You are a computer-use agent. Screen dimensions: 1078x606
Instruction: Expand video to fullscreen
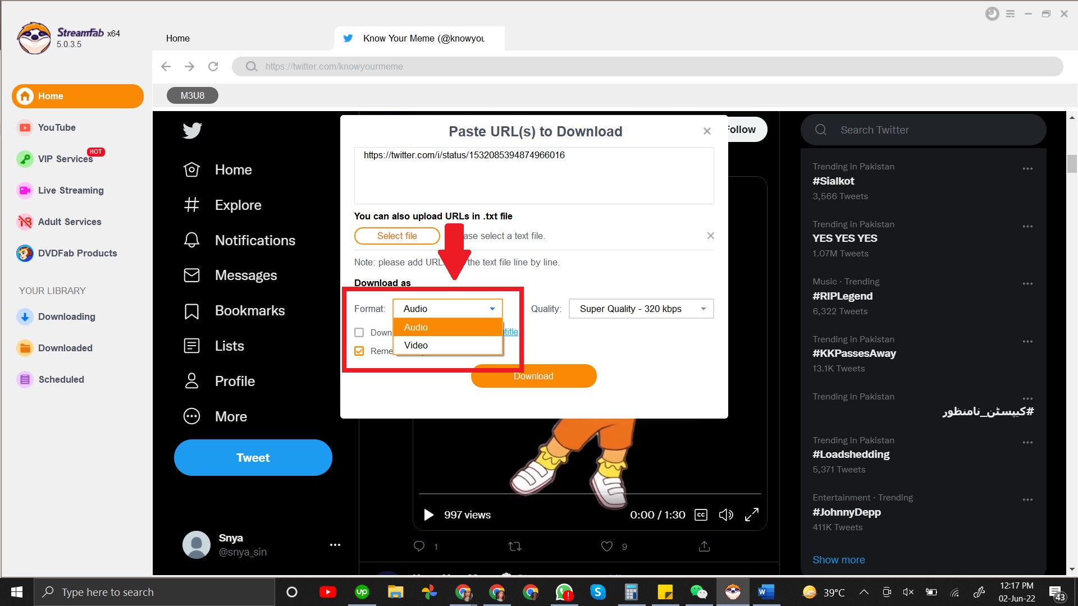752,515
